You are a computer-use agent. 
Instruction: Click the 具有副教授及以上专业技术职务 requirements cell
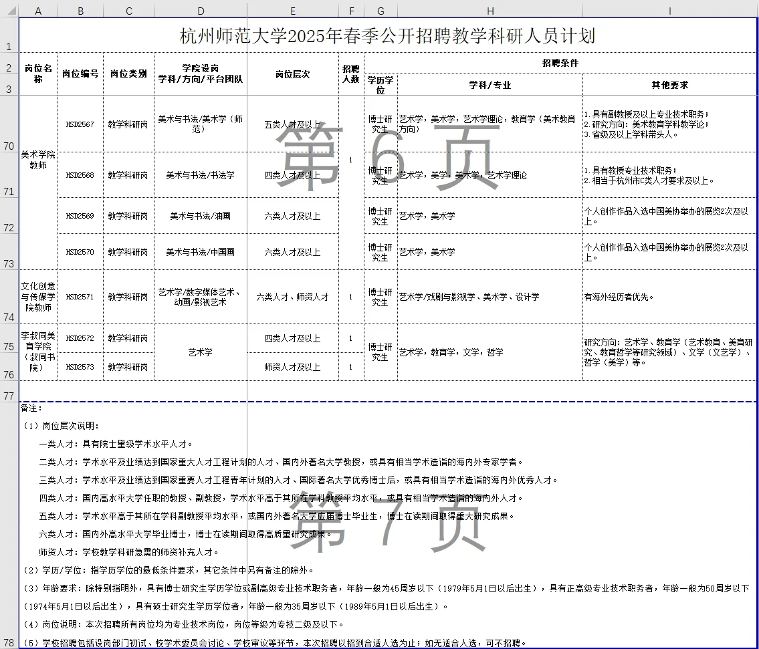pyautogui.click(x=669, y=124)
